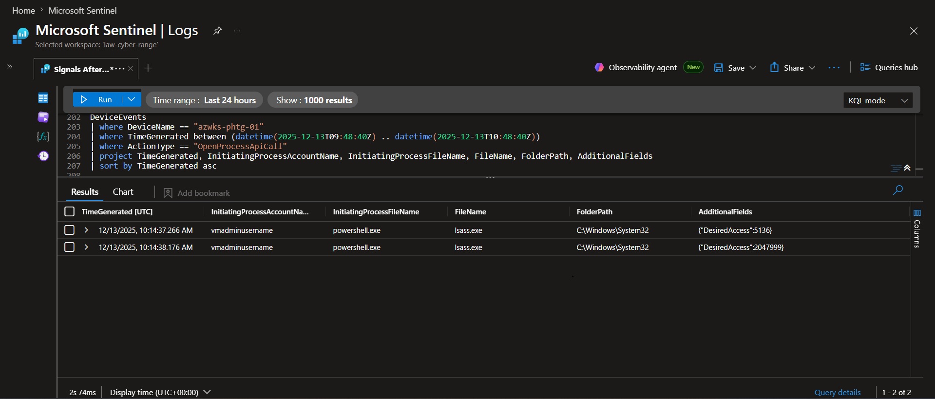
Task: Check the 10:14:38.176 AM row checkbox
Action: [70, 247]
